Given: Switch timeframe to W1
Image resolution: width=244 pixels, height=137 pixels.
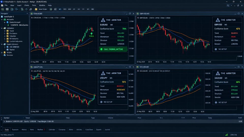Looking at the screenshot, I should 88,9.
